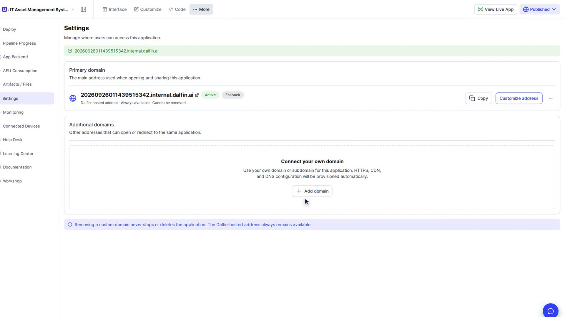Click Customize address button
Screen dimensions: 565x317
[x=519, y=98]
